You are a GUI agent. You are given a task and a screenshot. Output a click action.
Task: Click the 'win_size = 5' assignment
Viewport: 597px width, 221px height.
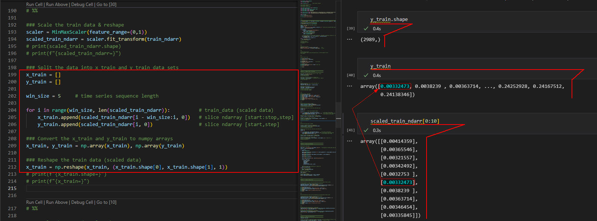click(x=43, y=96)
